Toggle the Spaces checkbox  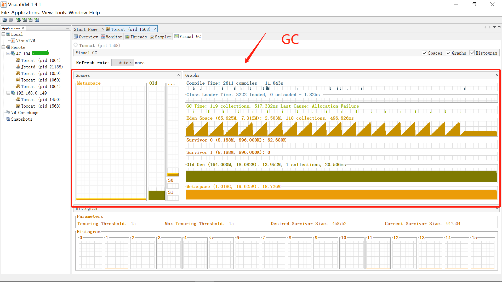pyautogui.click(x=425, y=53)
